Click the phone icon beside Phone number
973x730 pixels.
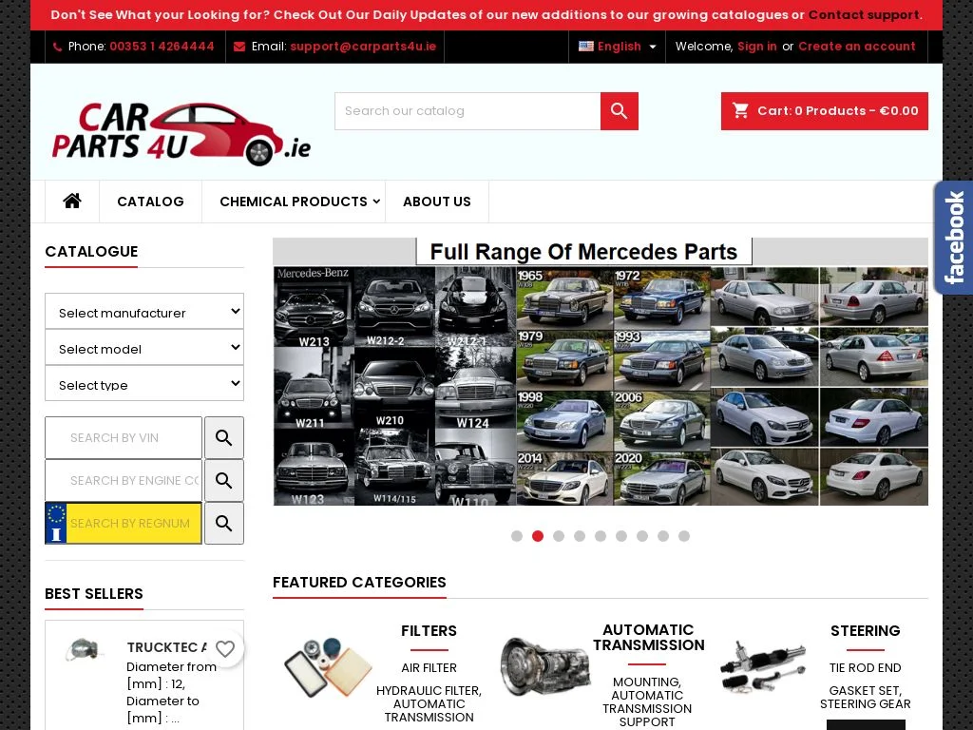pos(57,47)
